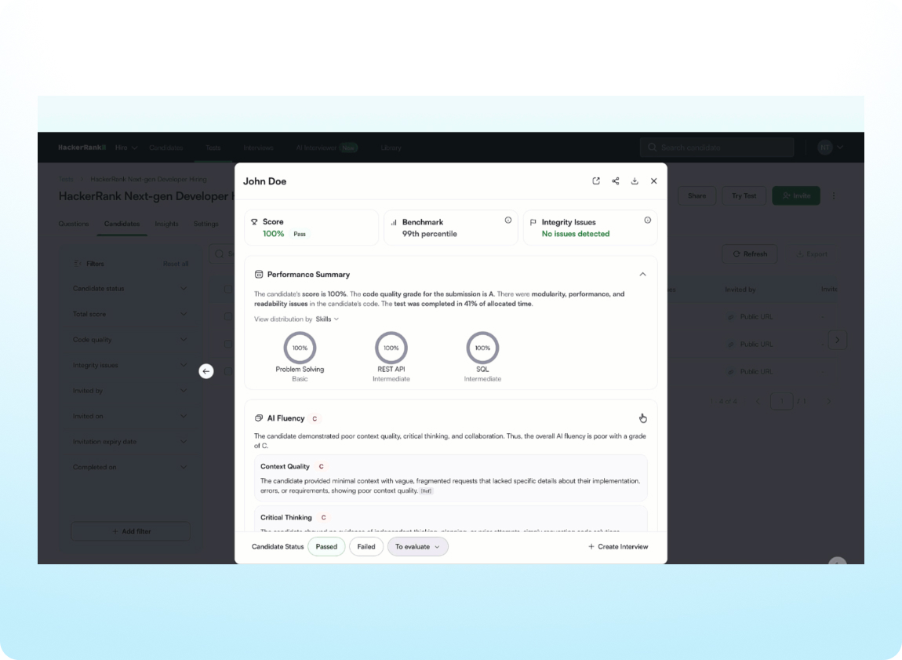Click the Refresh button
Image resolution: width=902 pixels, height=660 pixels.
[x=750, y=253]
